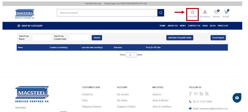Expand the Shop By Category menu
The image size is (248, 112).
(30, 26)
